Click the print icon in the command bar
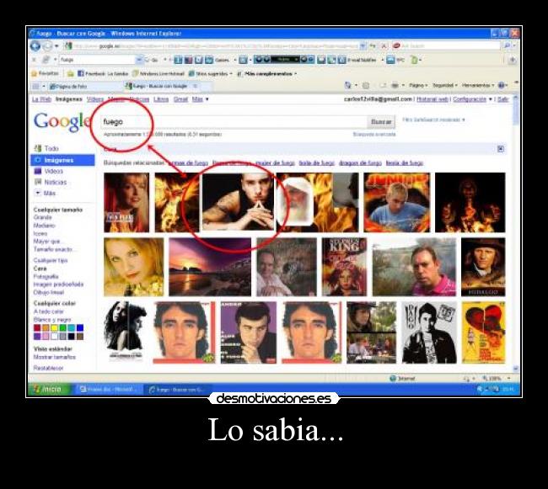548x489 pixels. point(395,85)
